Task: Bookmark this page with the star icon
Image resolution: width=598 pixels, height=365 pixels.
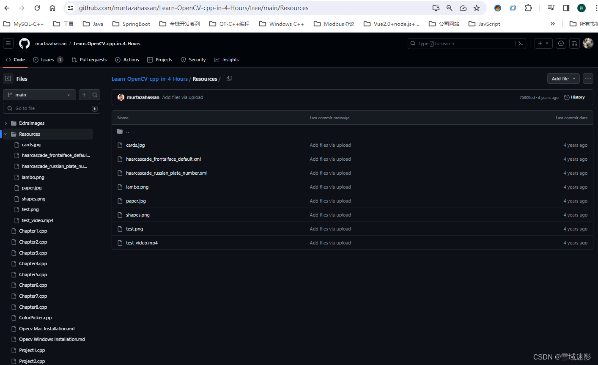Action: pyautogui.click(x=477, y=8)
